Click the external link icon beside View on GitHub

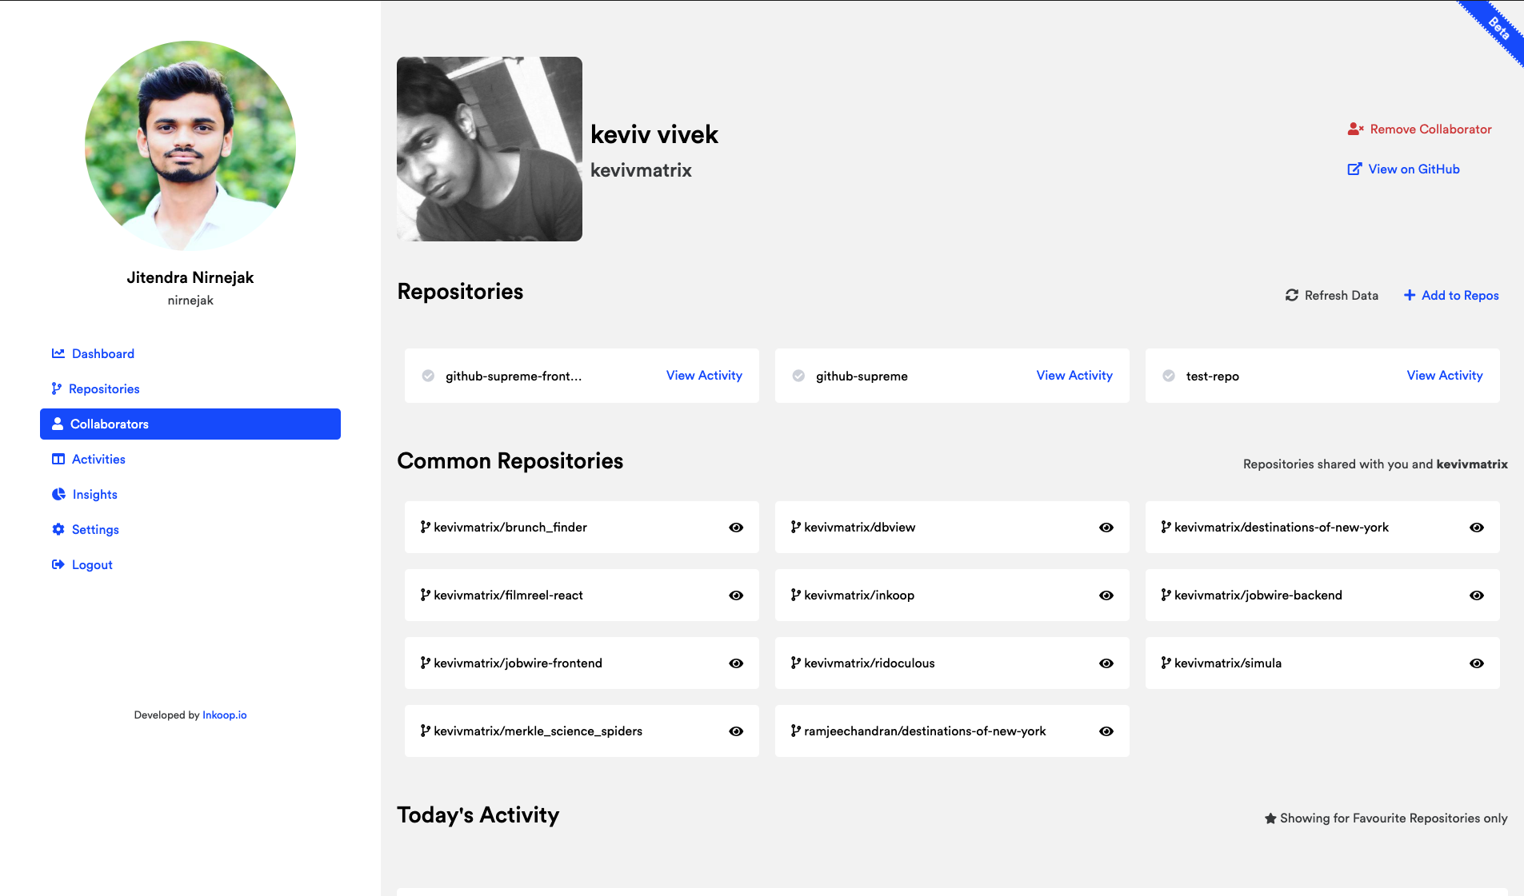(1354, 169)
